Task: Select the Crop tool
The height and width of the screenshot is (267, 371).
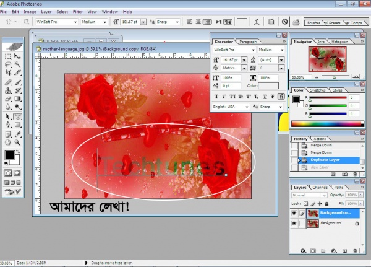Action: (x=8, y=72)
